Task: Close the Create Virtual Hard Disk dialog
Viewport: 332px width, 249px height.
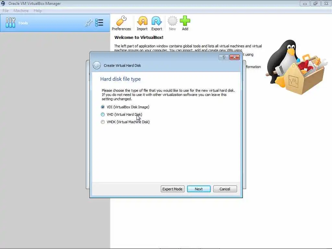Action: click(235, 57)
